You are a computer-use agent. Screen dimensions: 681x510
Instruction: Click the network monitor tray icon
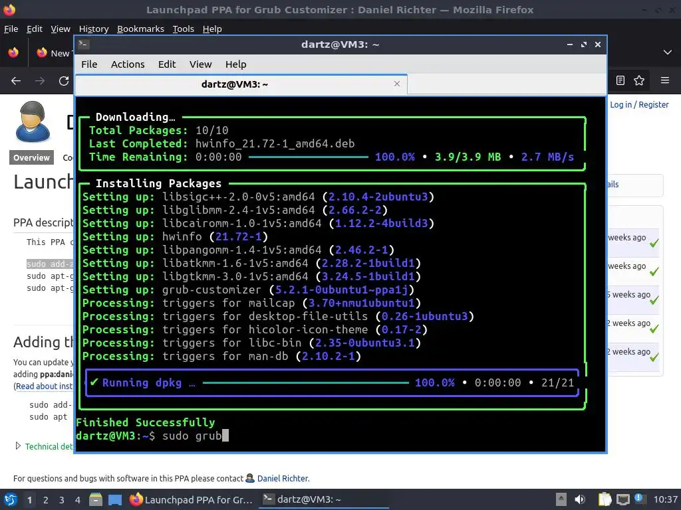622,499
